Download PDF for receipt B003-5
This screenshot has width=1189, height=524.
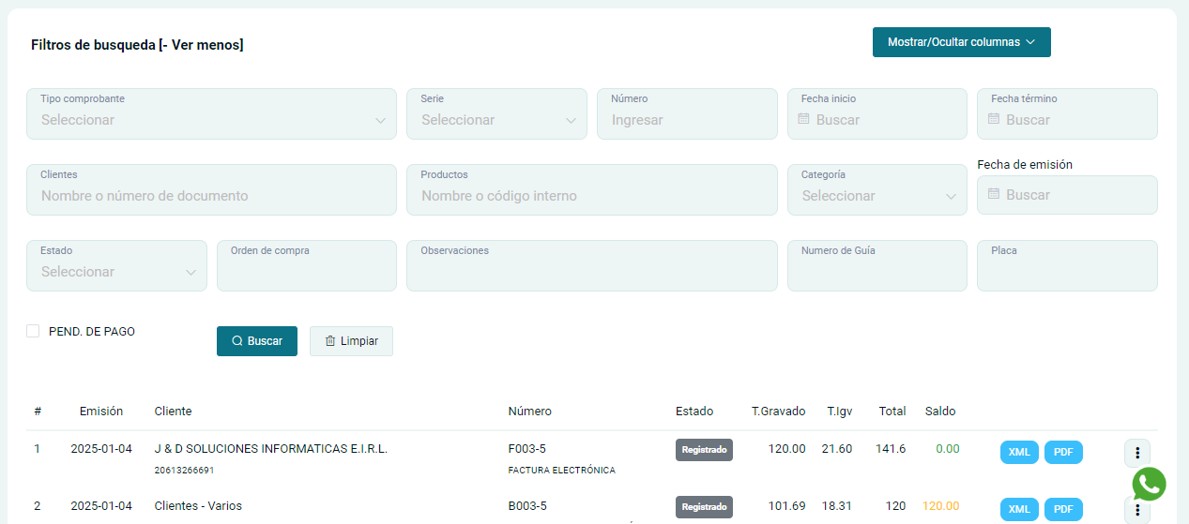tap(1063, 509)
